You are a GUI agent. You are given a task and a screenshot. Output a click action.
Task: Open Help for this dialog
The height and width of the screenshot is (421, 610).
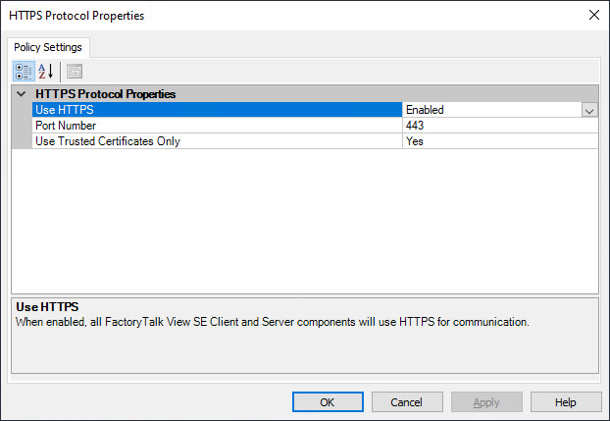pos(566,402)
